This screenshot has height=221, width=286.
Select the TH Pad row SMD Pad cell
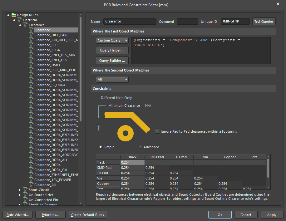(x=157, y=173)
